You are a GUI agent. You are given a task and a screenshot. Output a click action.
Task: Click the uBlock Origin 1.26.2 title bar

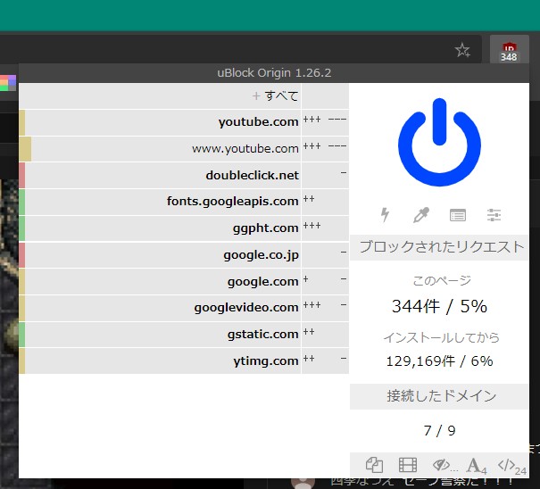coord(274,73)
